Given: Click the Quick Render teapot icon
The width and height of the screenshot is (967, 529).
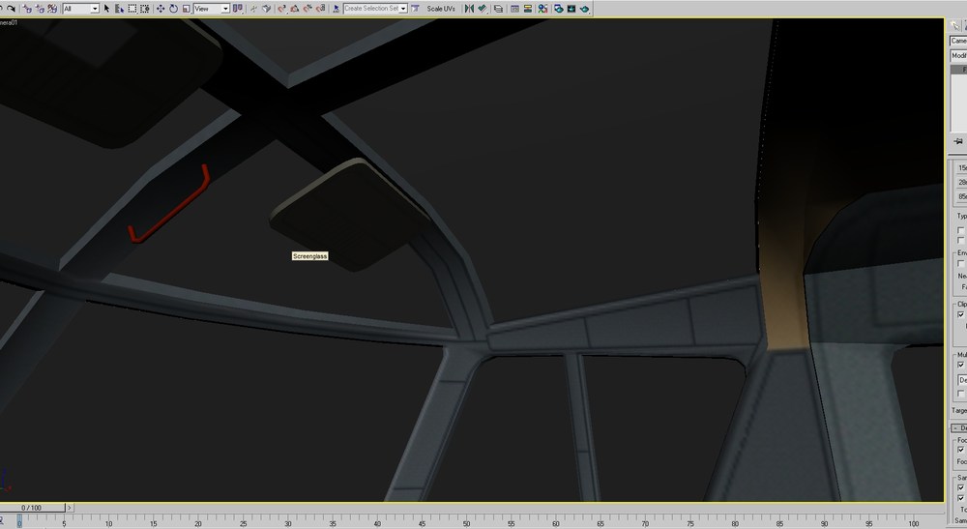Looking at the screenshot, I should (585, 9).
